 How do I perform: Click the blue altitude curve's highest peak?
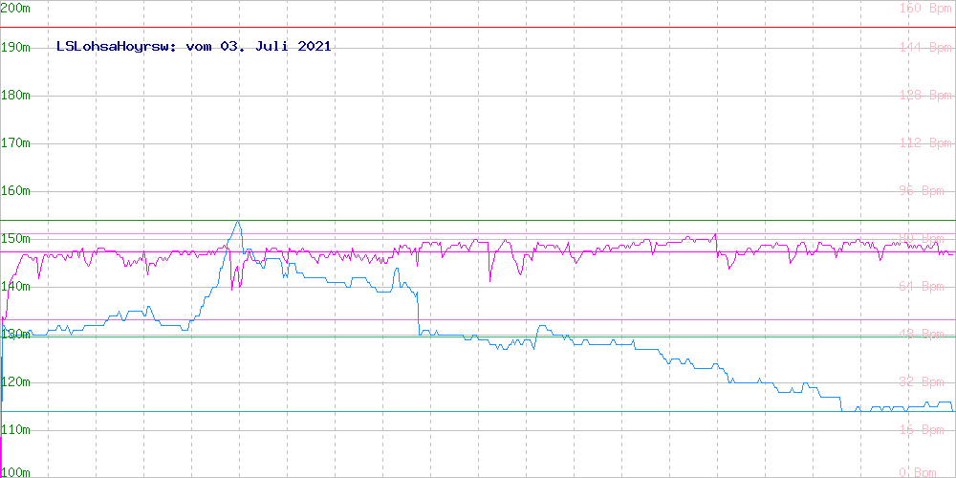[237, 222]
